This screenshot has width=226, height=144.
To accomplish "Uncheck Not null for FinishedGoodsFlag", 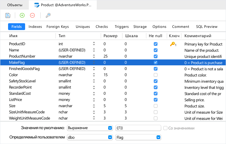I will pyautogui.click(x=156, y=69).
